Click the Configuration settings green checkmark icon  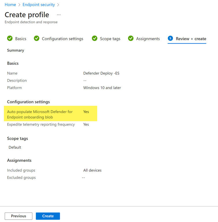point(37,38)
